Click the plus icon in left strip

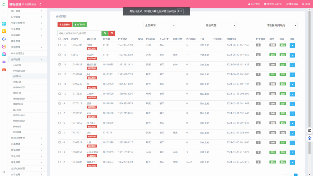[x=4, y=12]
